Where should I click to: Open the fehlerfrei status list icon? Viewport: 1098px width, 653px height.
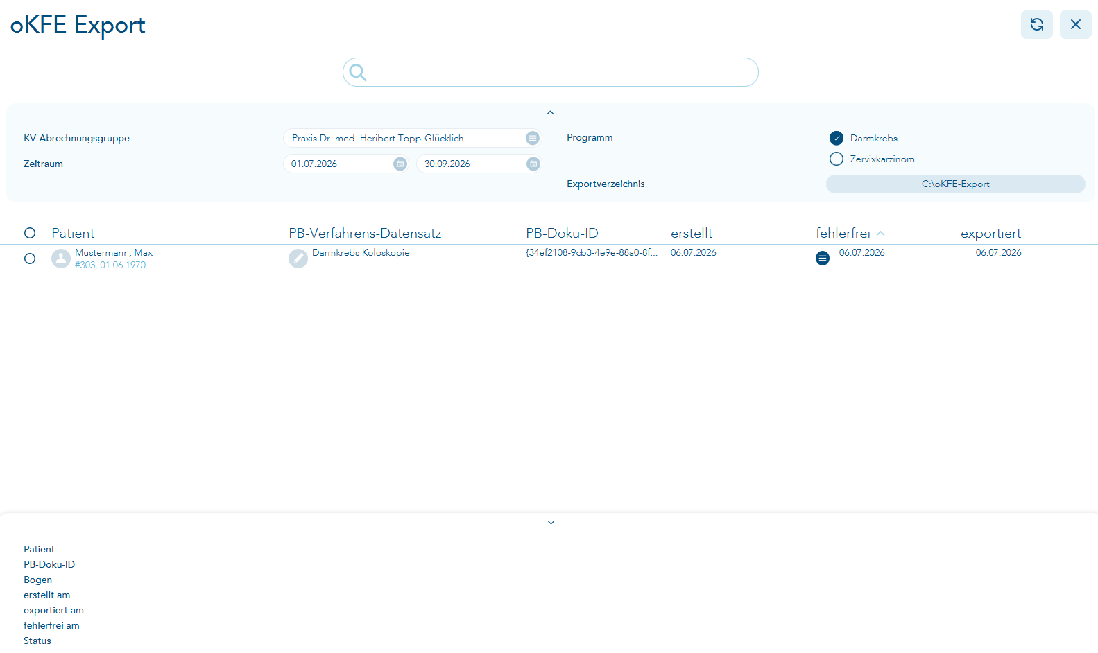823,259
